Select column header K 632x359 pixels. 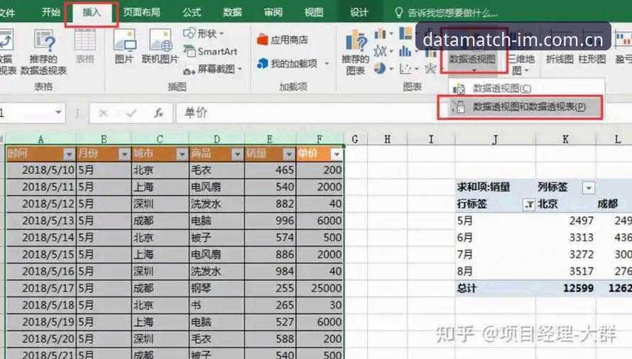coord(565,139)
